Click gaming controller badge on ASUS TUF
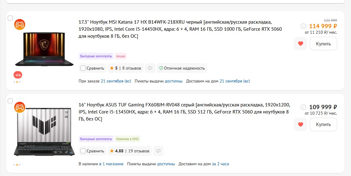 tap(20, 107)
